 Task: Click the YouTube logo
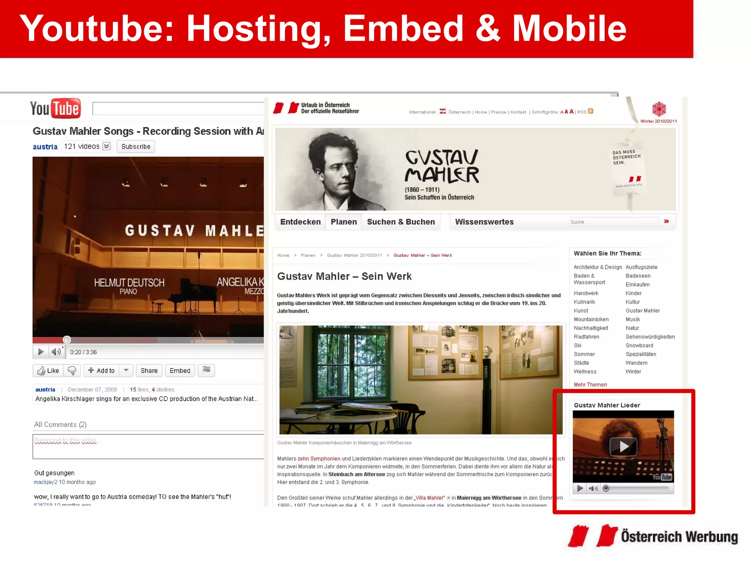pyautogui.click(x=55, y=108)
